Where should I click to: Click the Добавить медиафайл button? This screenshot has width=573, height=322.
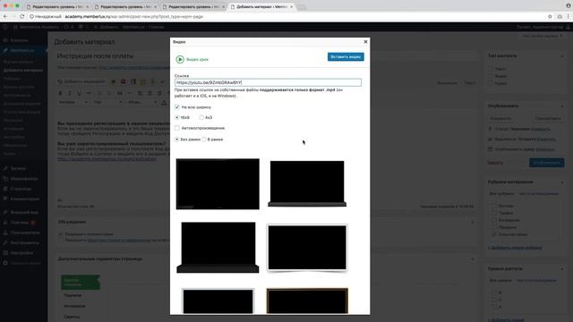pyautogui.click(x=81, y=81)
